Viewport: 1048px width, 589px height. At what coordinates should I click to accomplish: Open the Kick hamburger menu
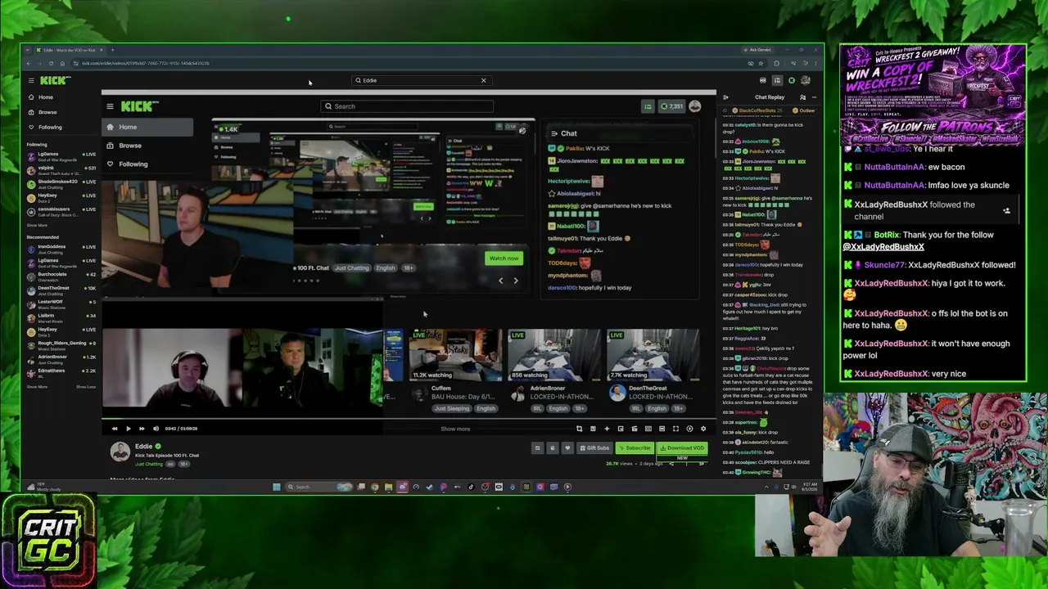click(31, 80)
